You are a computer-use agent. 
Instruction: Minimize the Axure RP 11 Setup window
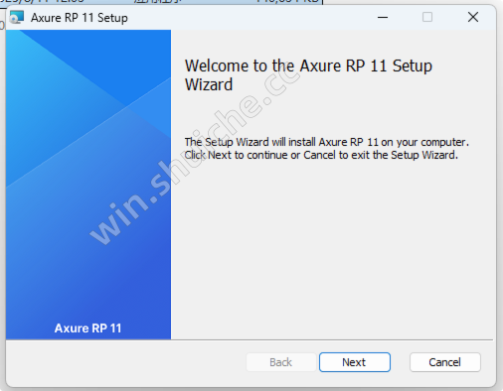point(383,17)
